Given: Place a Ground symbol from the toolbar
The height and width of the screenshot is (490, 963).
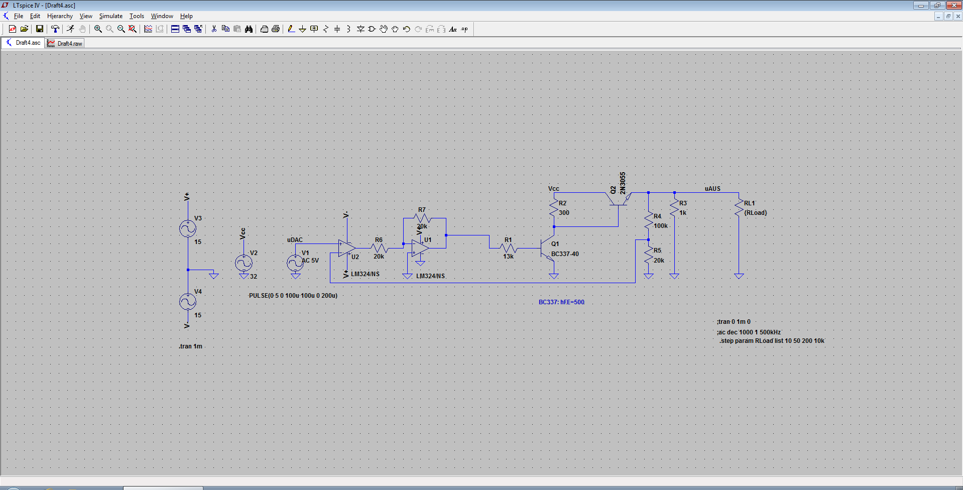Looking at the screenshot, I should 302,29.
